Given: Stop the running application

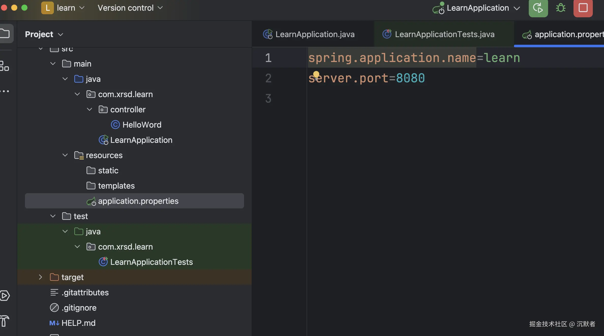Looking at the screenshot, I should click(583, 8).
